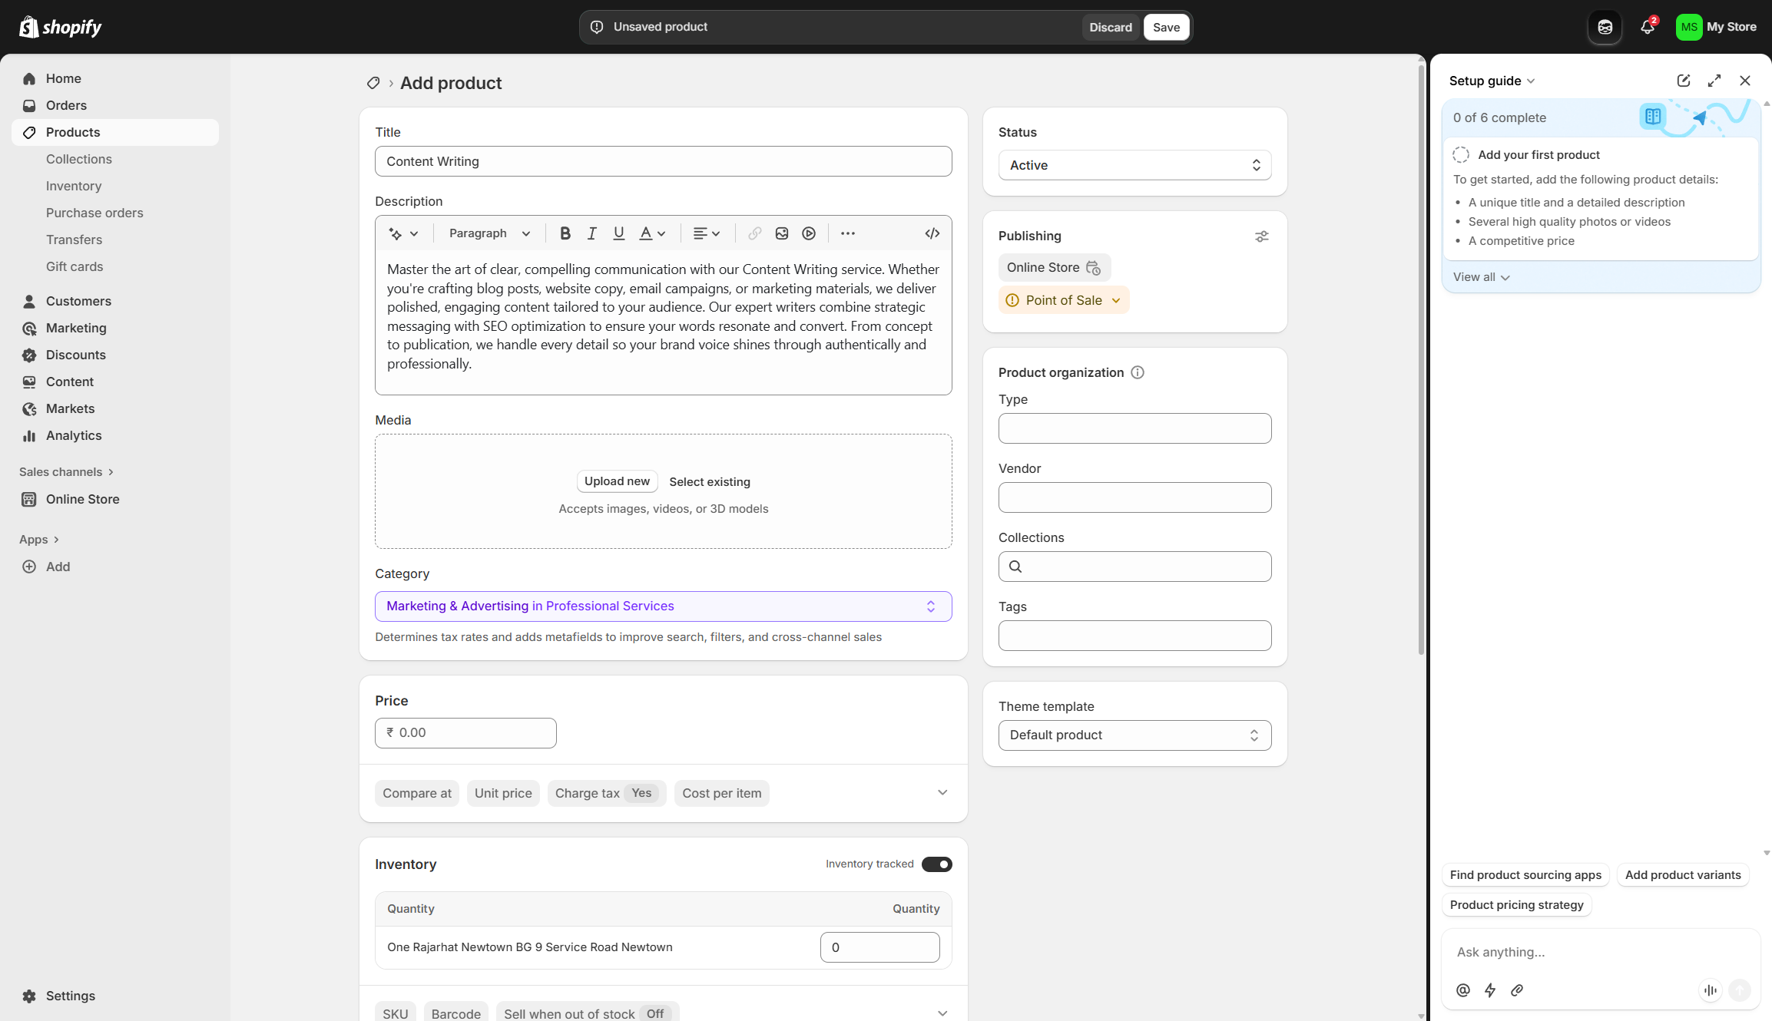Insert an image into the description

(x=782, y=233)
